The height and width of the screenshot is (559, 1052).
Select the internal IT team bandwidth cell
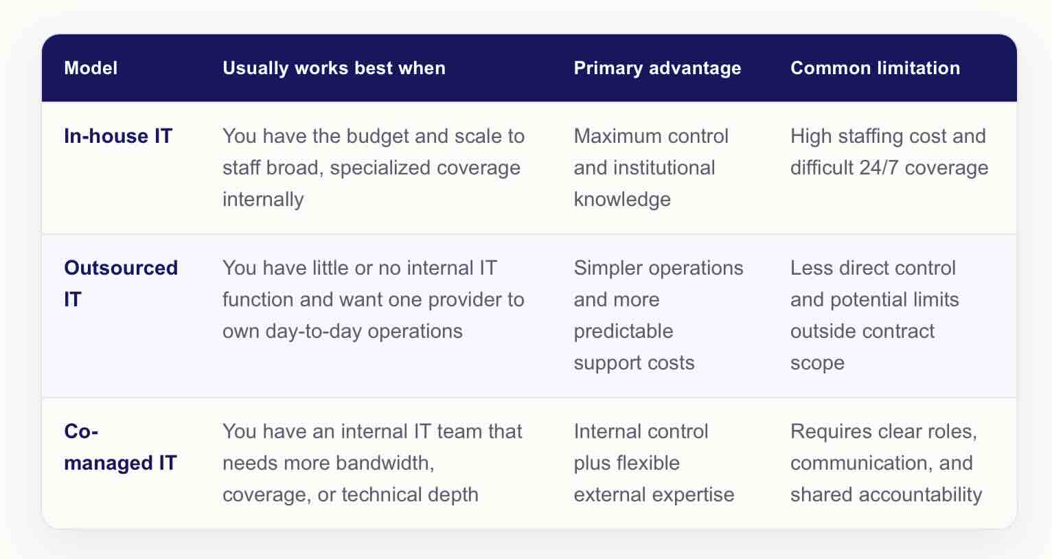[x=372, y=463]
